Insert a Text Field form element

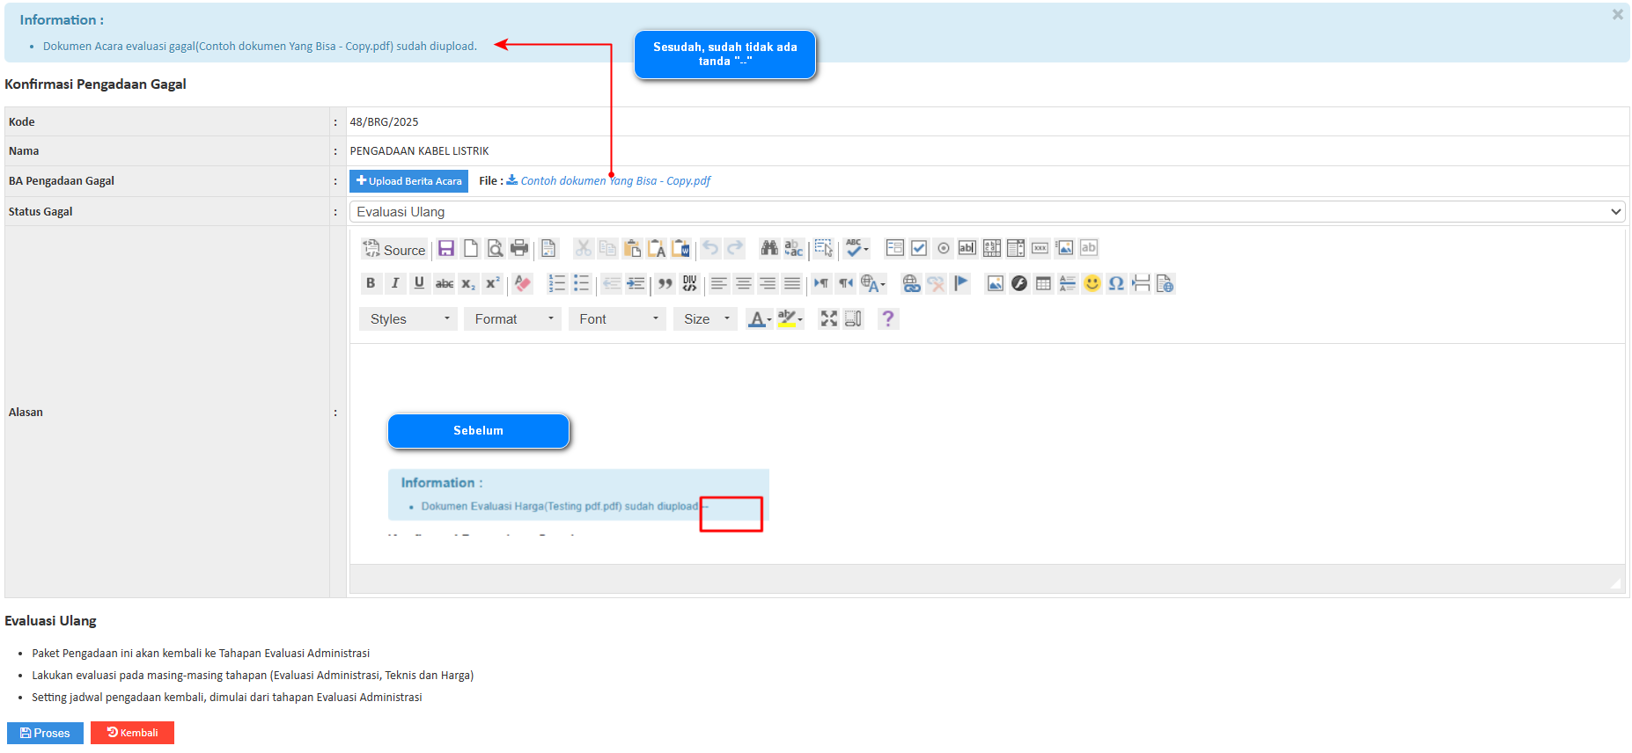967,248
